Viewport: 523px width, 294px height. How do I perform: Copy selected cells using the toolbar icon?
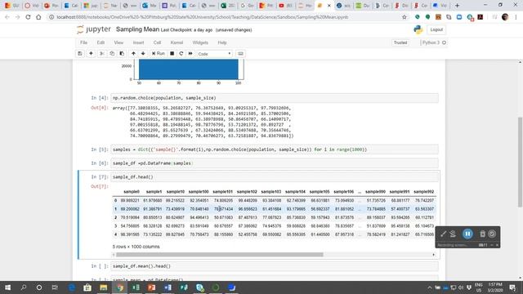click(x=112, y=54)
